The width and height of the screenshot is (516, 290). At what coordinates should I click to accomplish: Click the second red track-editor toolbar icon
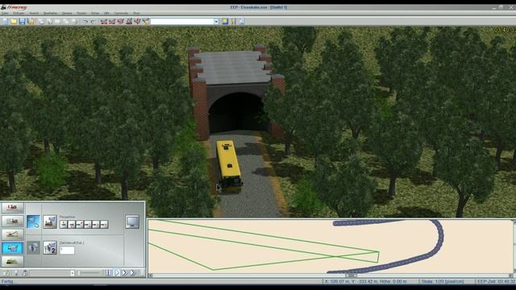[x=112, y=22]
